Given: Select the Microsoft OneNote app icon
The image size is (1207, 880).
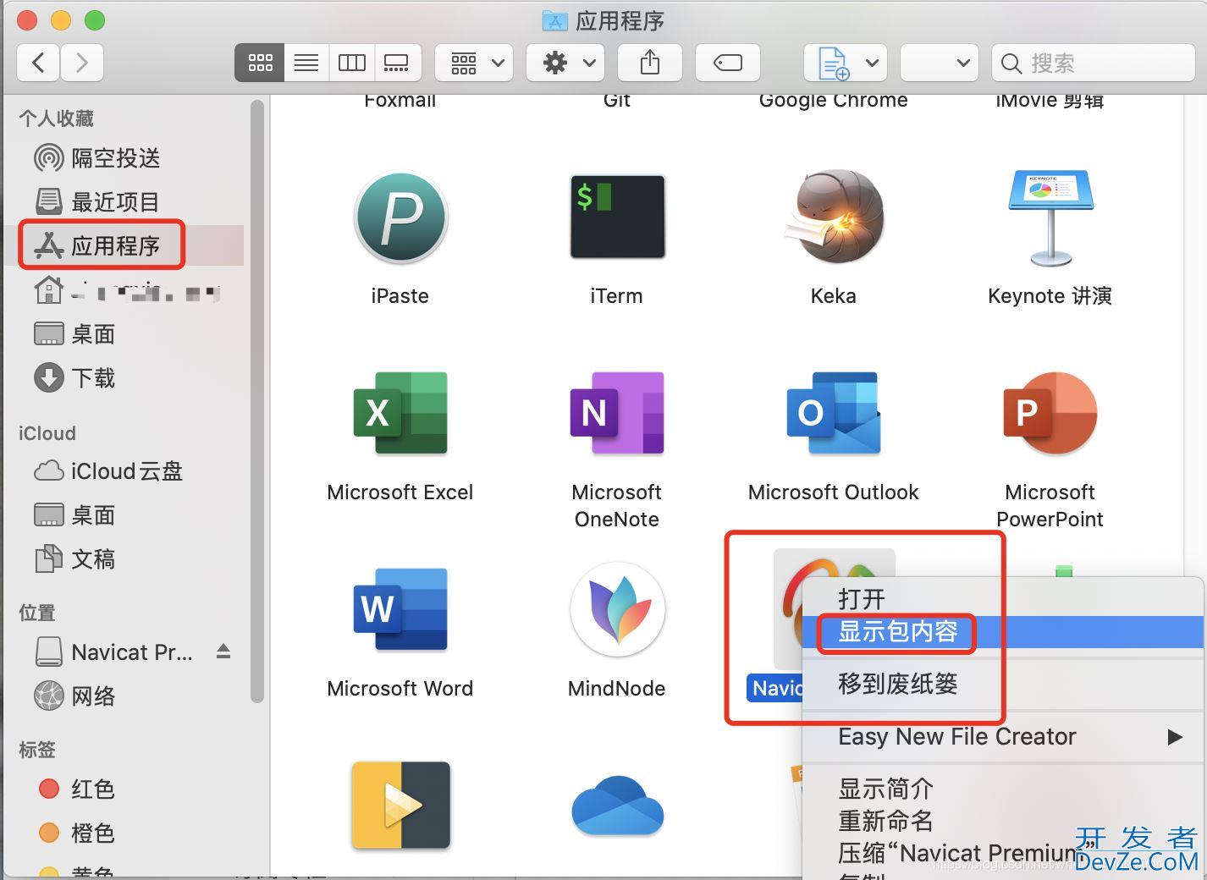Looking at the screenshot, I should point(617,414).
